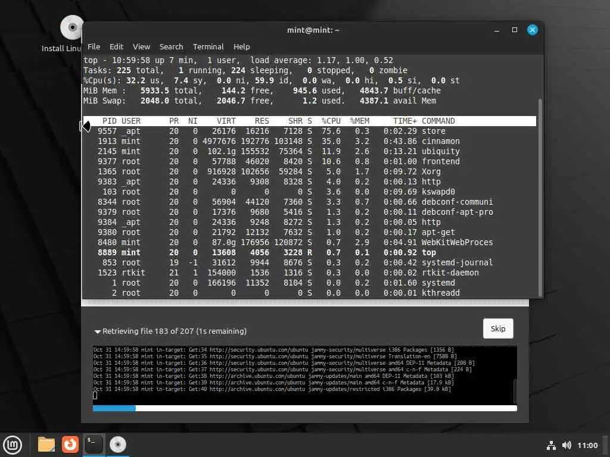
Task: Click the '4387.1 avail Mem' value
Action: pos(397,101)
